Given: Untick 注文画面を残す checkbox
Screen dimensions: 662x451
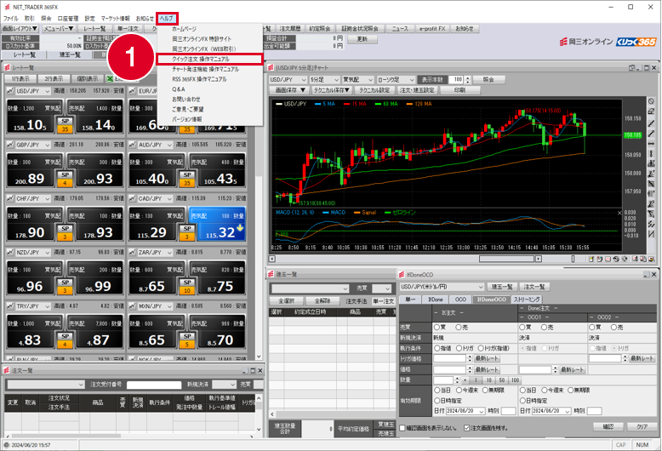Looking at the screenshot, I should pos(466,428).
